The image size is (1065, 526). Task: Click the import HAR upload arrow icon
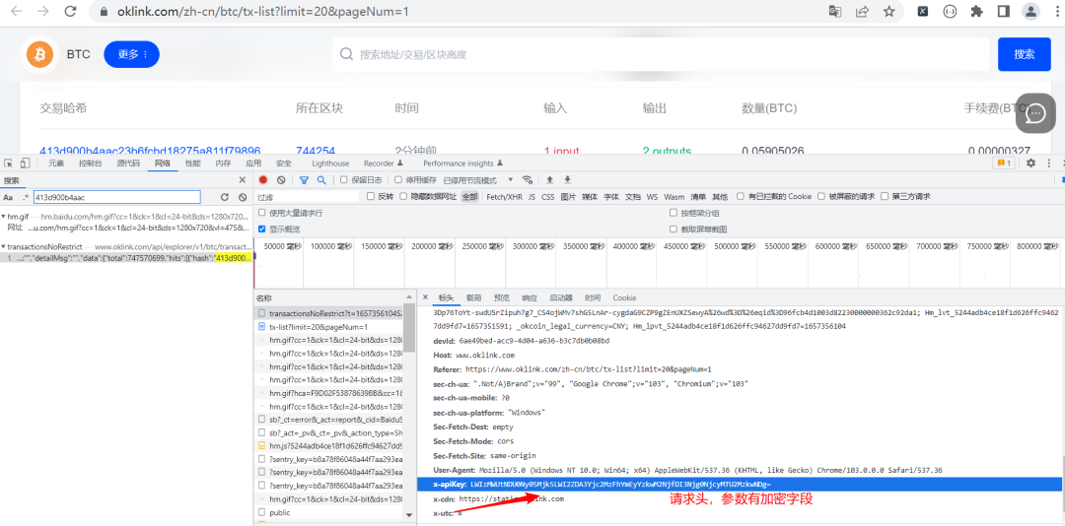[550, 180]
